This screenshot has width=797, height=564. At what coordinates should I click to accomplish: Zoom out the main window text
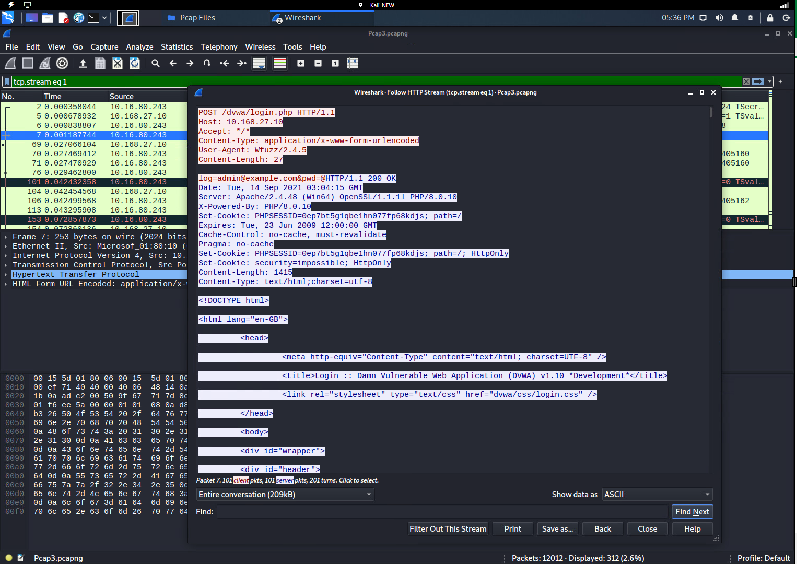click(318, 63)
